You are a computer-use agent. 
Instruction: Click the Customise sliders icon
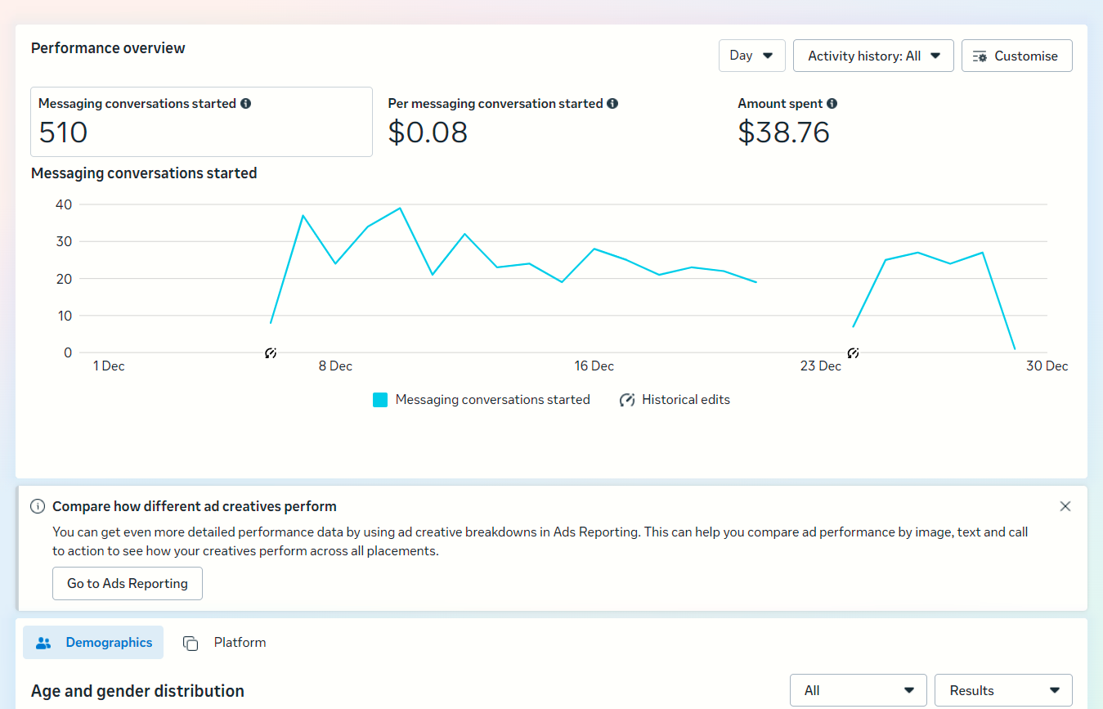[980, 56]
